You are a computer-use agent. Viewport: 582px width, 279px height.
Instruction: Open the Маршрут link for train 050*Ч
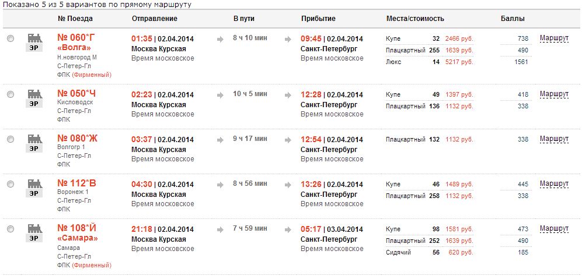pyautogui.click(x=554, y=94)
